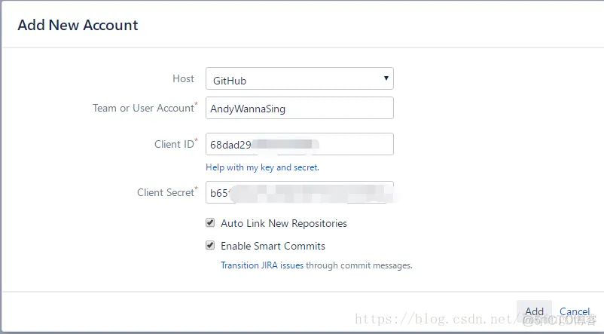Cancel the Add New Account dialog
Screen dimensions: 604x334
click(575, 311)
